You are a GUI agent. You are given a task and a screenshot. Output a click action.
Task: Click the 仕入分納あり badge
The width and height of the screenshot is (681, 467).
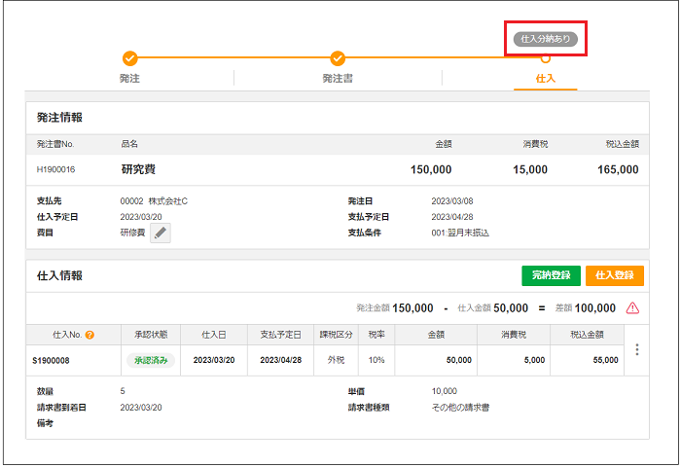pos(546,39)
